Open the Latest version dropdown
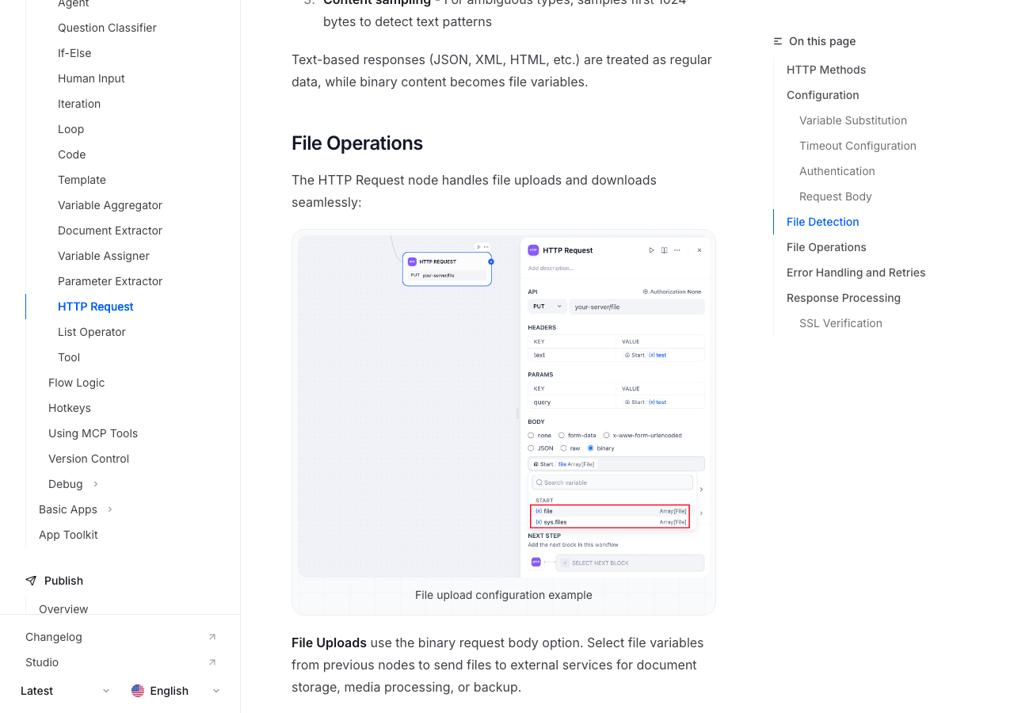This screenshot has height=713, width=1014. 65,691
